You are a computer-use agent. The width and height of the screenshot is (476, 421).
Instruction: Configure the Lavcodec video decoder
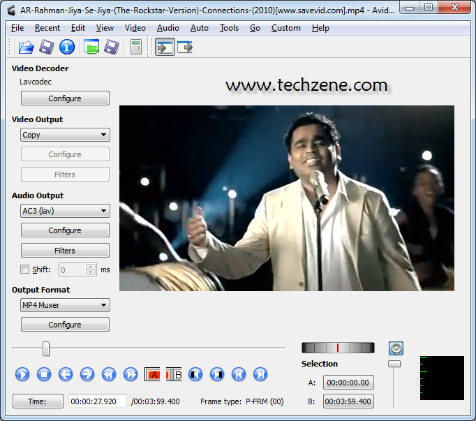click(x=65, y=98)
